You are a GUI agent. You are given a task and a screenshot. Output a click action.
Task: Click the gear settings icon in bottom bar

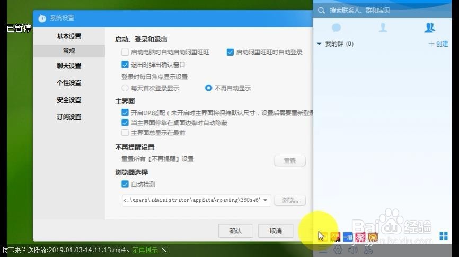tap(338, 250)
